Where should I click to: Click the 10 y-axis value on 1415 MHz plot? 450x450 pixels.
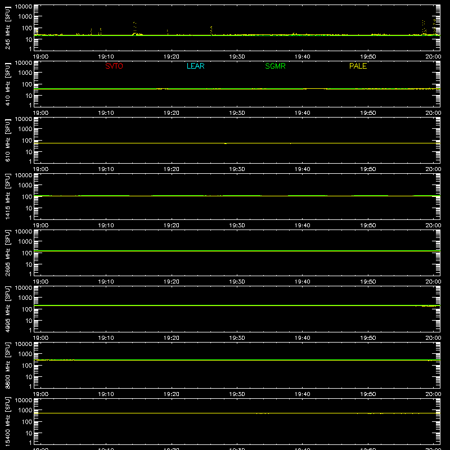coord(29,208)
